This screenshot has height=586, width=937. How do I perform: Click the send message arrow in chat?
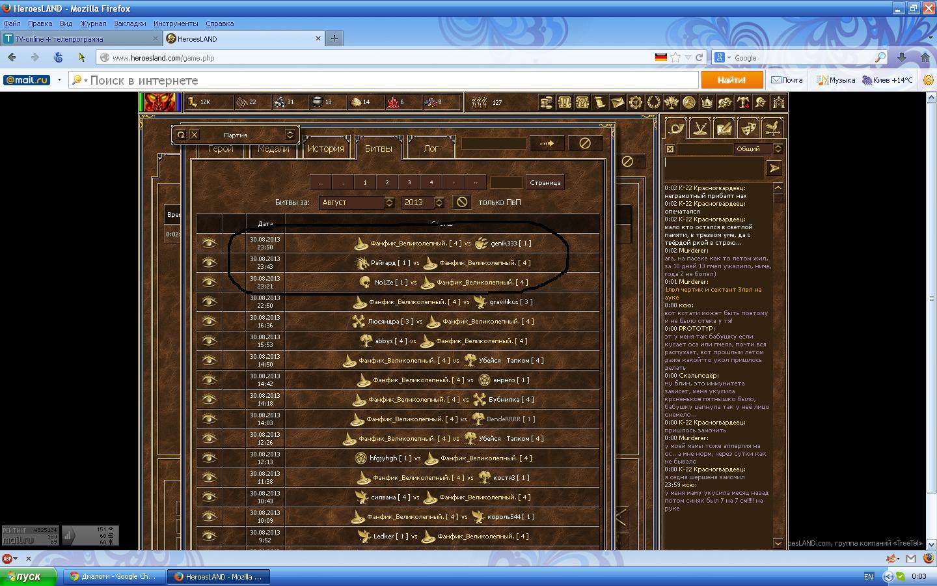click(x=774, y=169)
